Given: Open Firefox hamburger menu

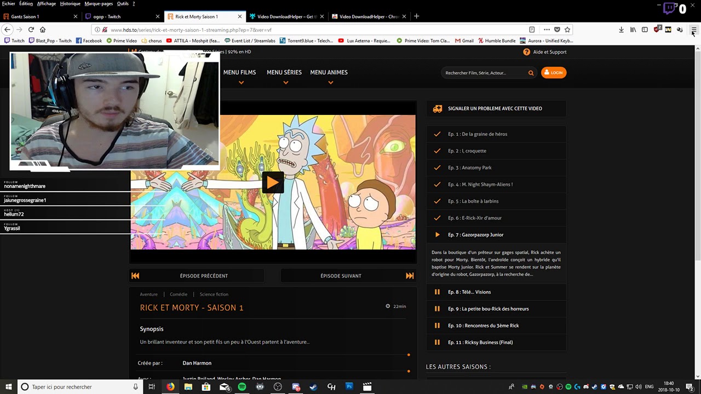Looking at the screenshot, I should [x=693, y=30].
